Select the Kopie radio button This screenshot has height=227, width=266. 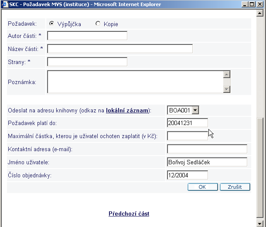[x=98, y=24]
